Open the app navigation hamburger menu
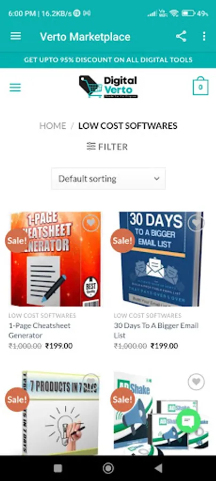Image resolution: width=216 pixels, height=481 pixels. point(16,36)
